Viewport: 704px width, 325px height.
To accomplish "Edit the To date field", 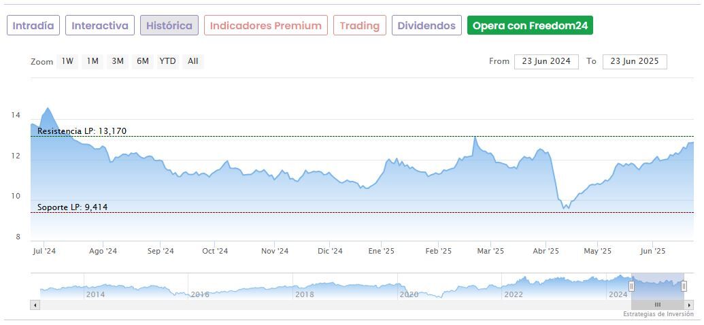I will pos(635,61).
